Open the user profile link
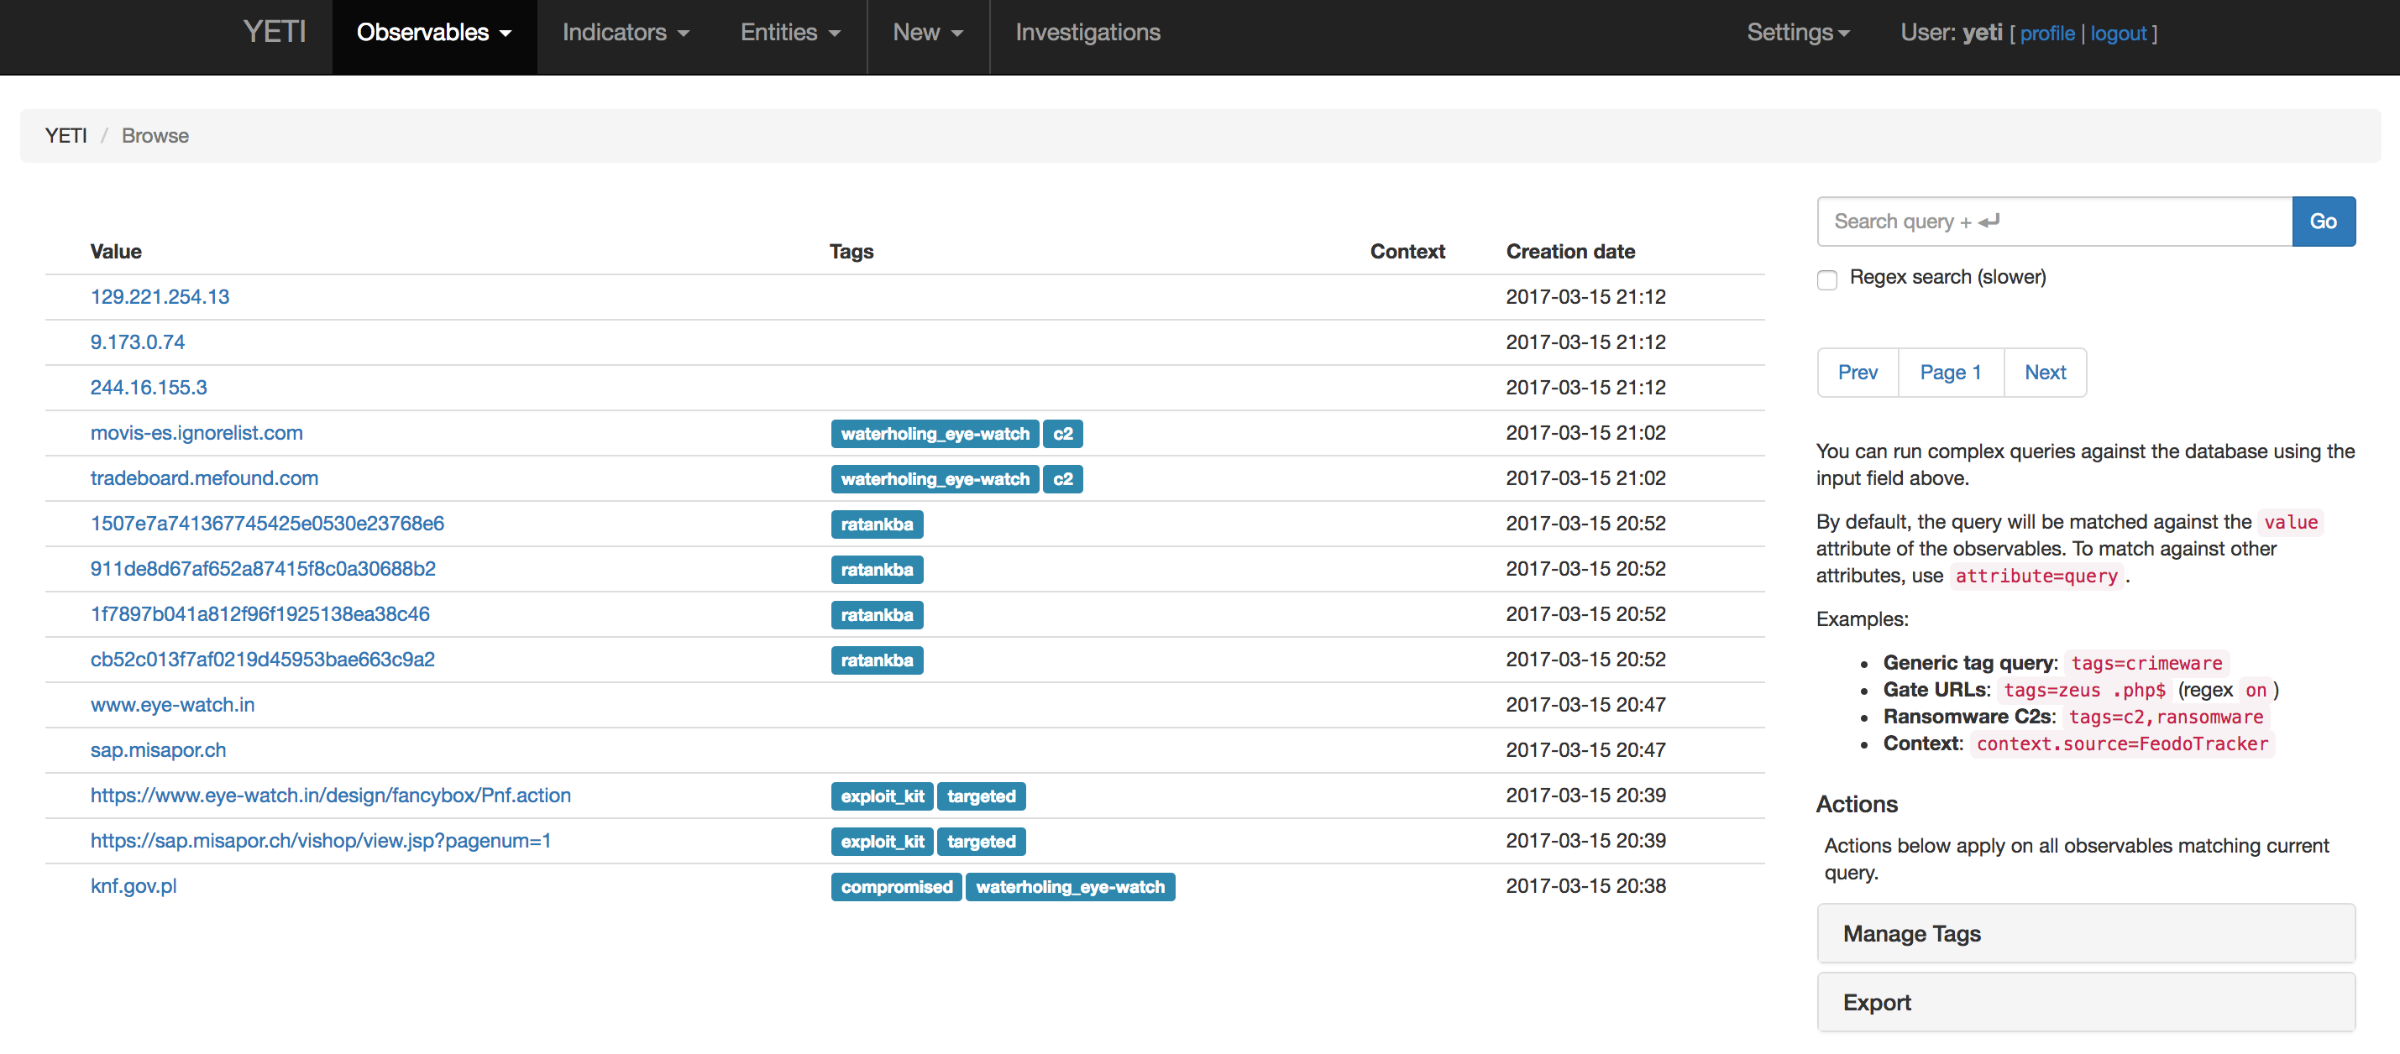Image resolution: width=2400 pixels, height=1054 pixels. (x=2046, y=34)
